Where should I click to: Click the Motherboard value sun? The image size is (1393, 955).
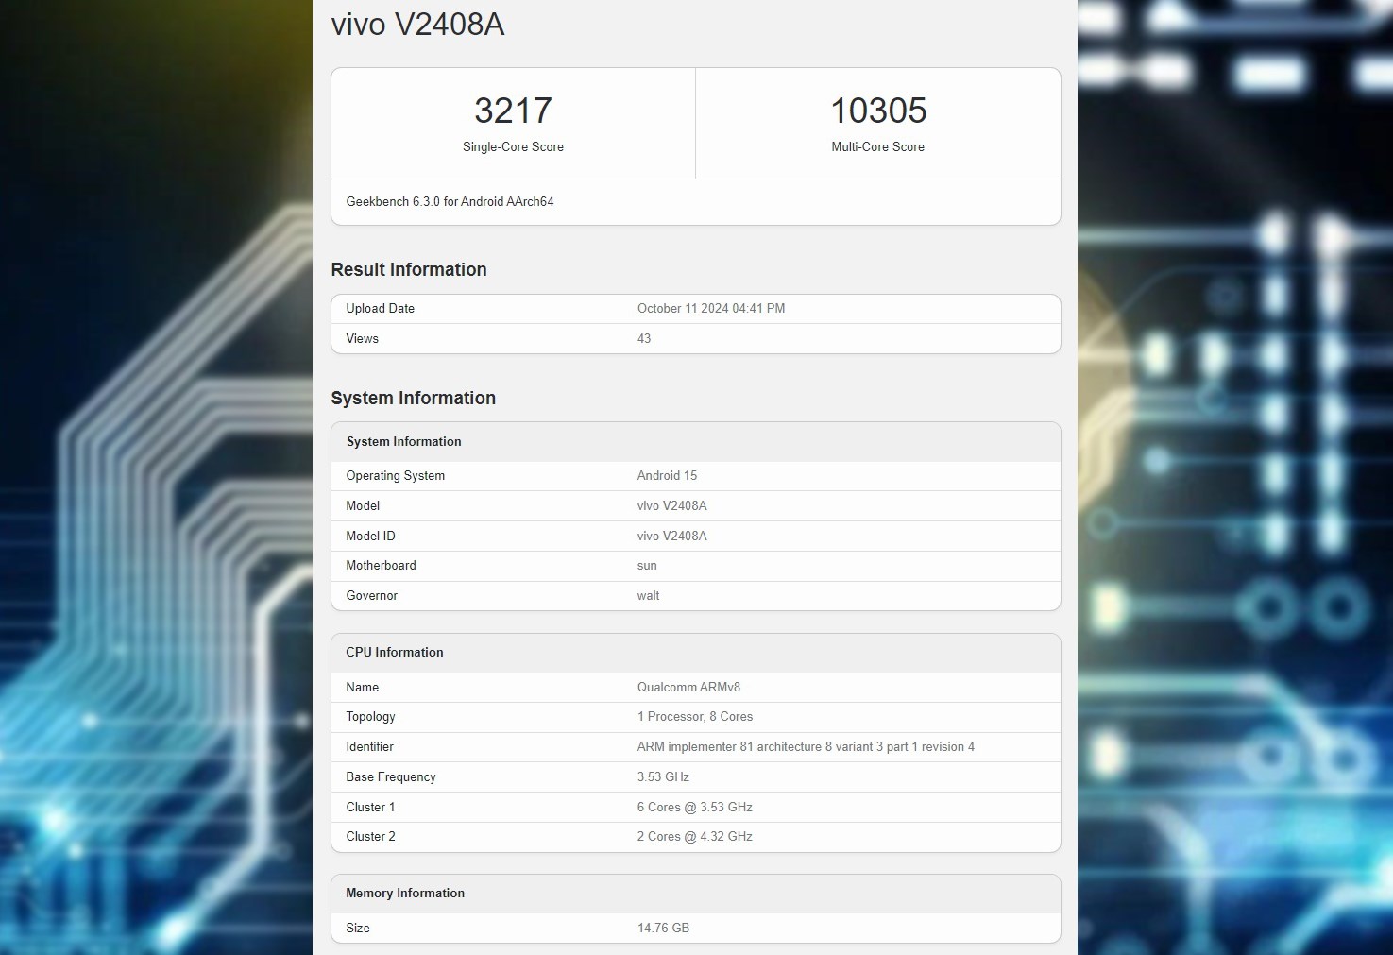[x=647, y=566]
